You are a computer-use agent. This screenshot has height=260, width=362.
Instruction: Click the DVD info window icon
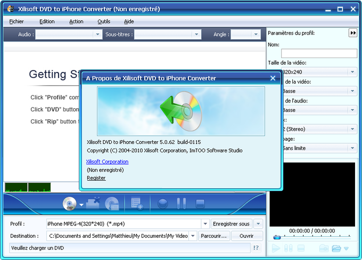click(112, 204)
